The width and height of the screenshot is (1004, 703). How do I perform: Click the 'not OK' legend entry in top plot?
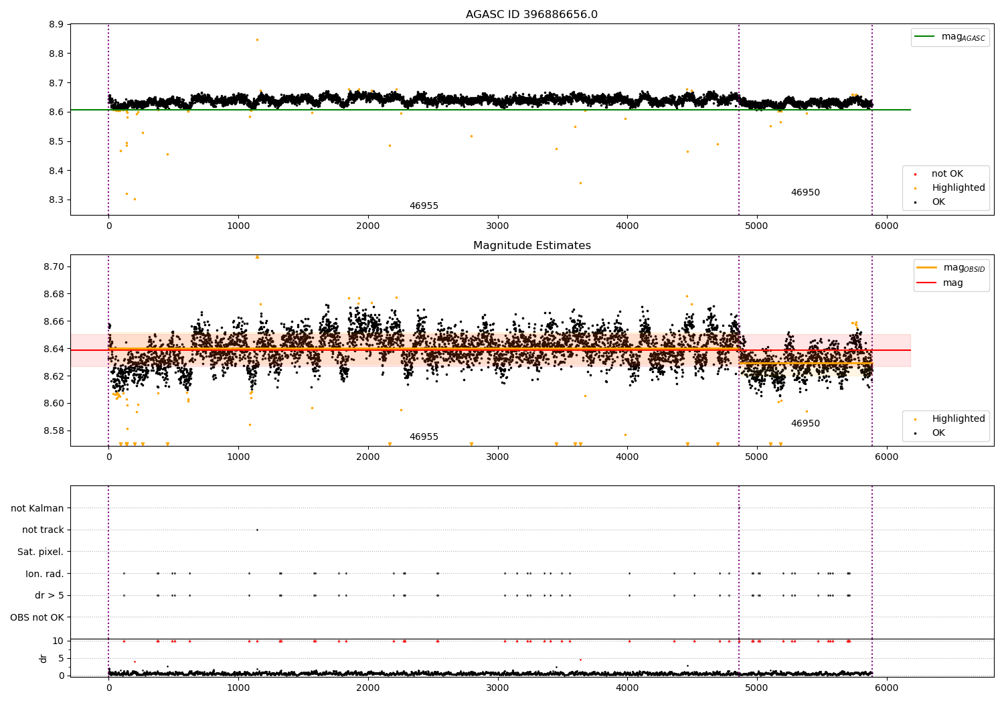click(x=946, y=174)
